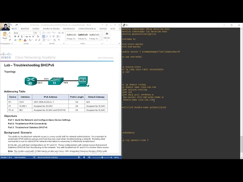The width and height of the screenshot is (243, 182).
Task: Open the Estilos pane launcher
Action: [102, 43]
